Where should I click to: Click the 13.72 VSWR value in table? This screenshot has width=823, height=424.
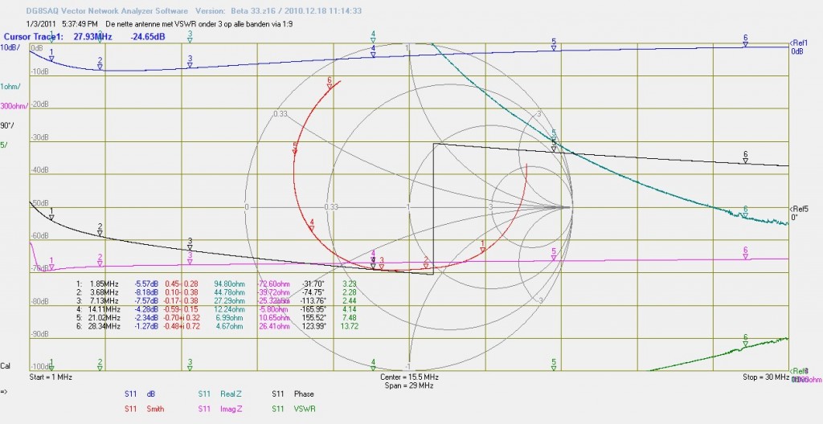coord(349,326)
